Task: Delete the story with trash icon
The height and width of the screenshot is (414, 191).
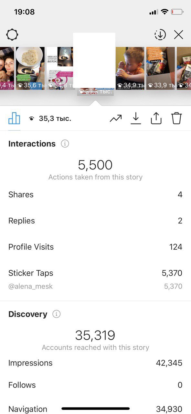Action: pos(176,118)
